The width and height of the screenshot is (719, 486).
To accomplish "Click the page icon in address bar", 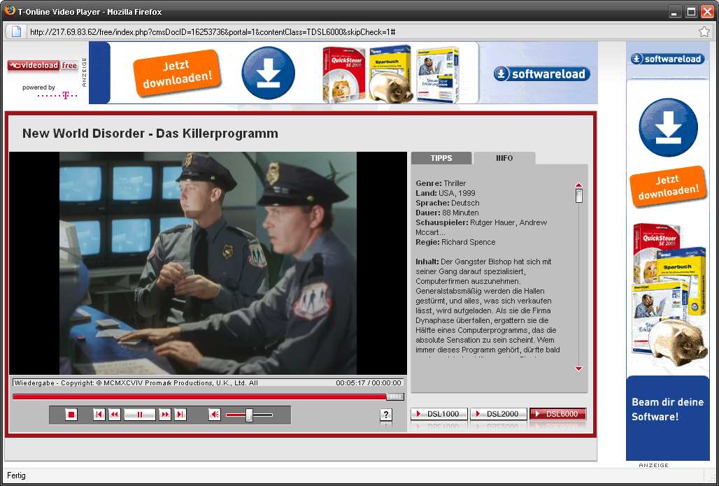I will point(16,31).
